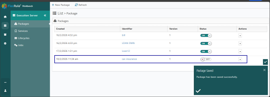The height and width of the screenshot is (97, 270).
Task: Turn off status for Loan12 package
Action: click(206, 51)
